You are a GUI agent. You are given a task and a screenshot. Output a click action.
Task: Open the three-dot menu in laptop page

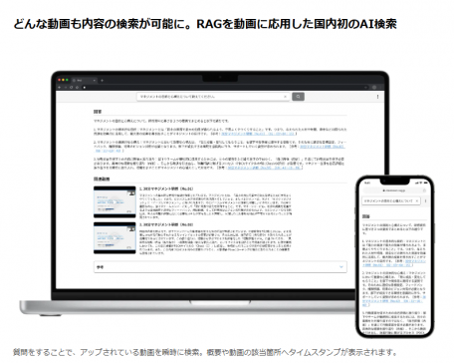click(x=377, y=97)
